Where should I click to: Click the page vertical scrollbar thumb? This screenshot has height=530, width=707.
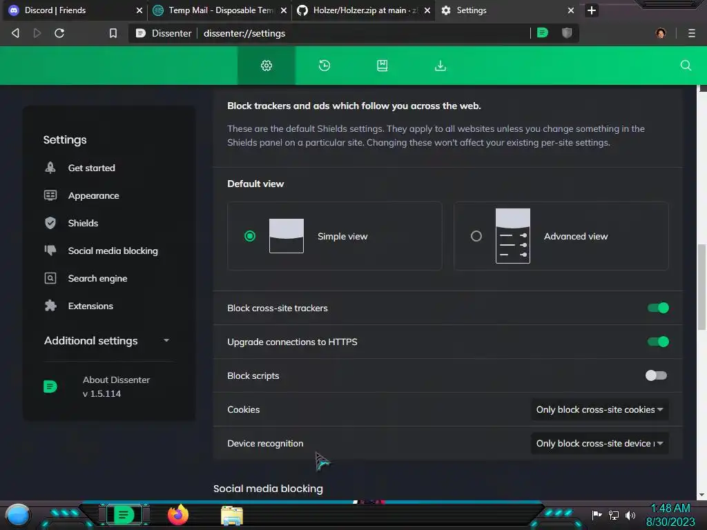[x=701, y=286]
